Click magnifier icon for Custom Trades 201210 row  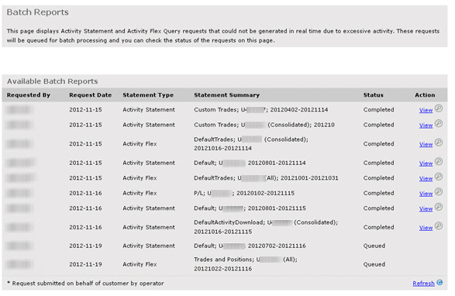pyautogui.click(x=439, y=124)
